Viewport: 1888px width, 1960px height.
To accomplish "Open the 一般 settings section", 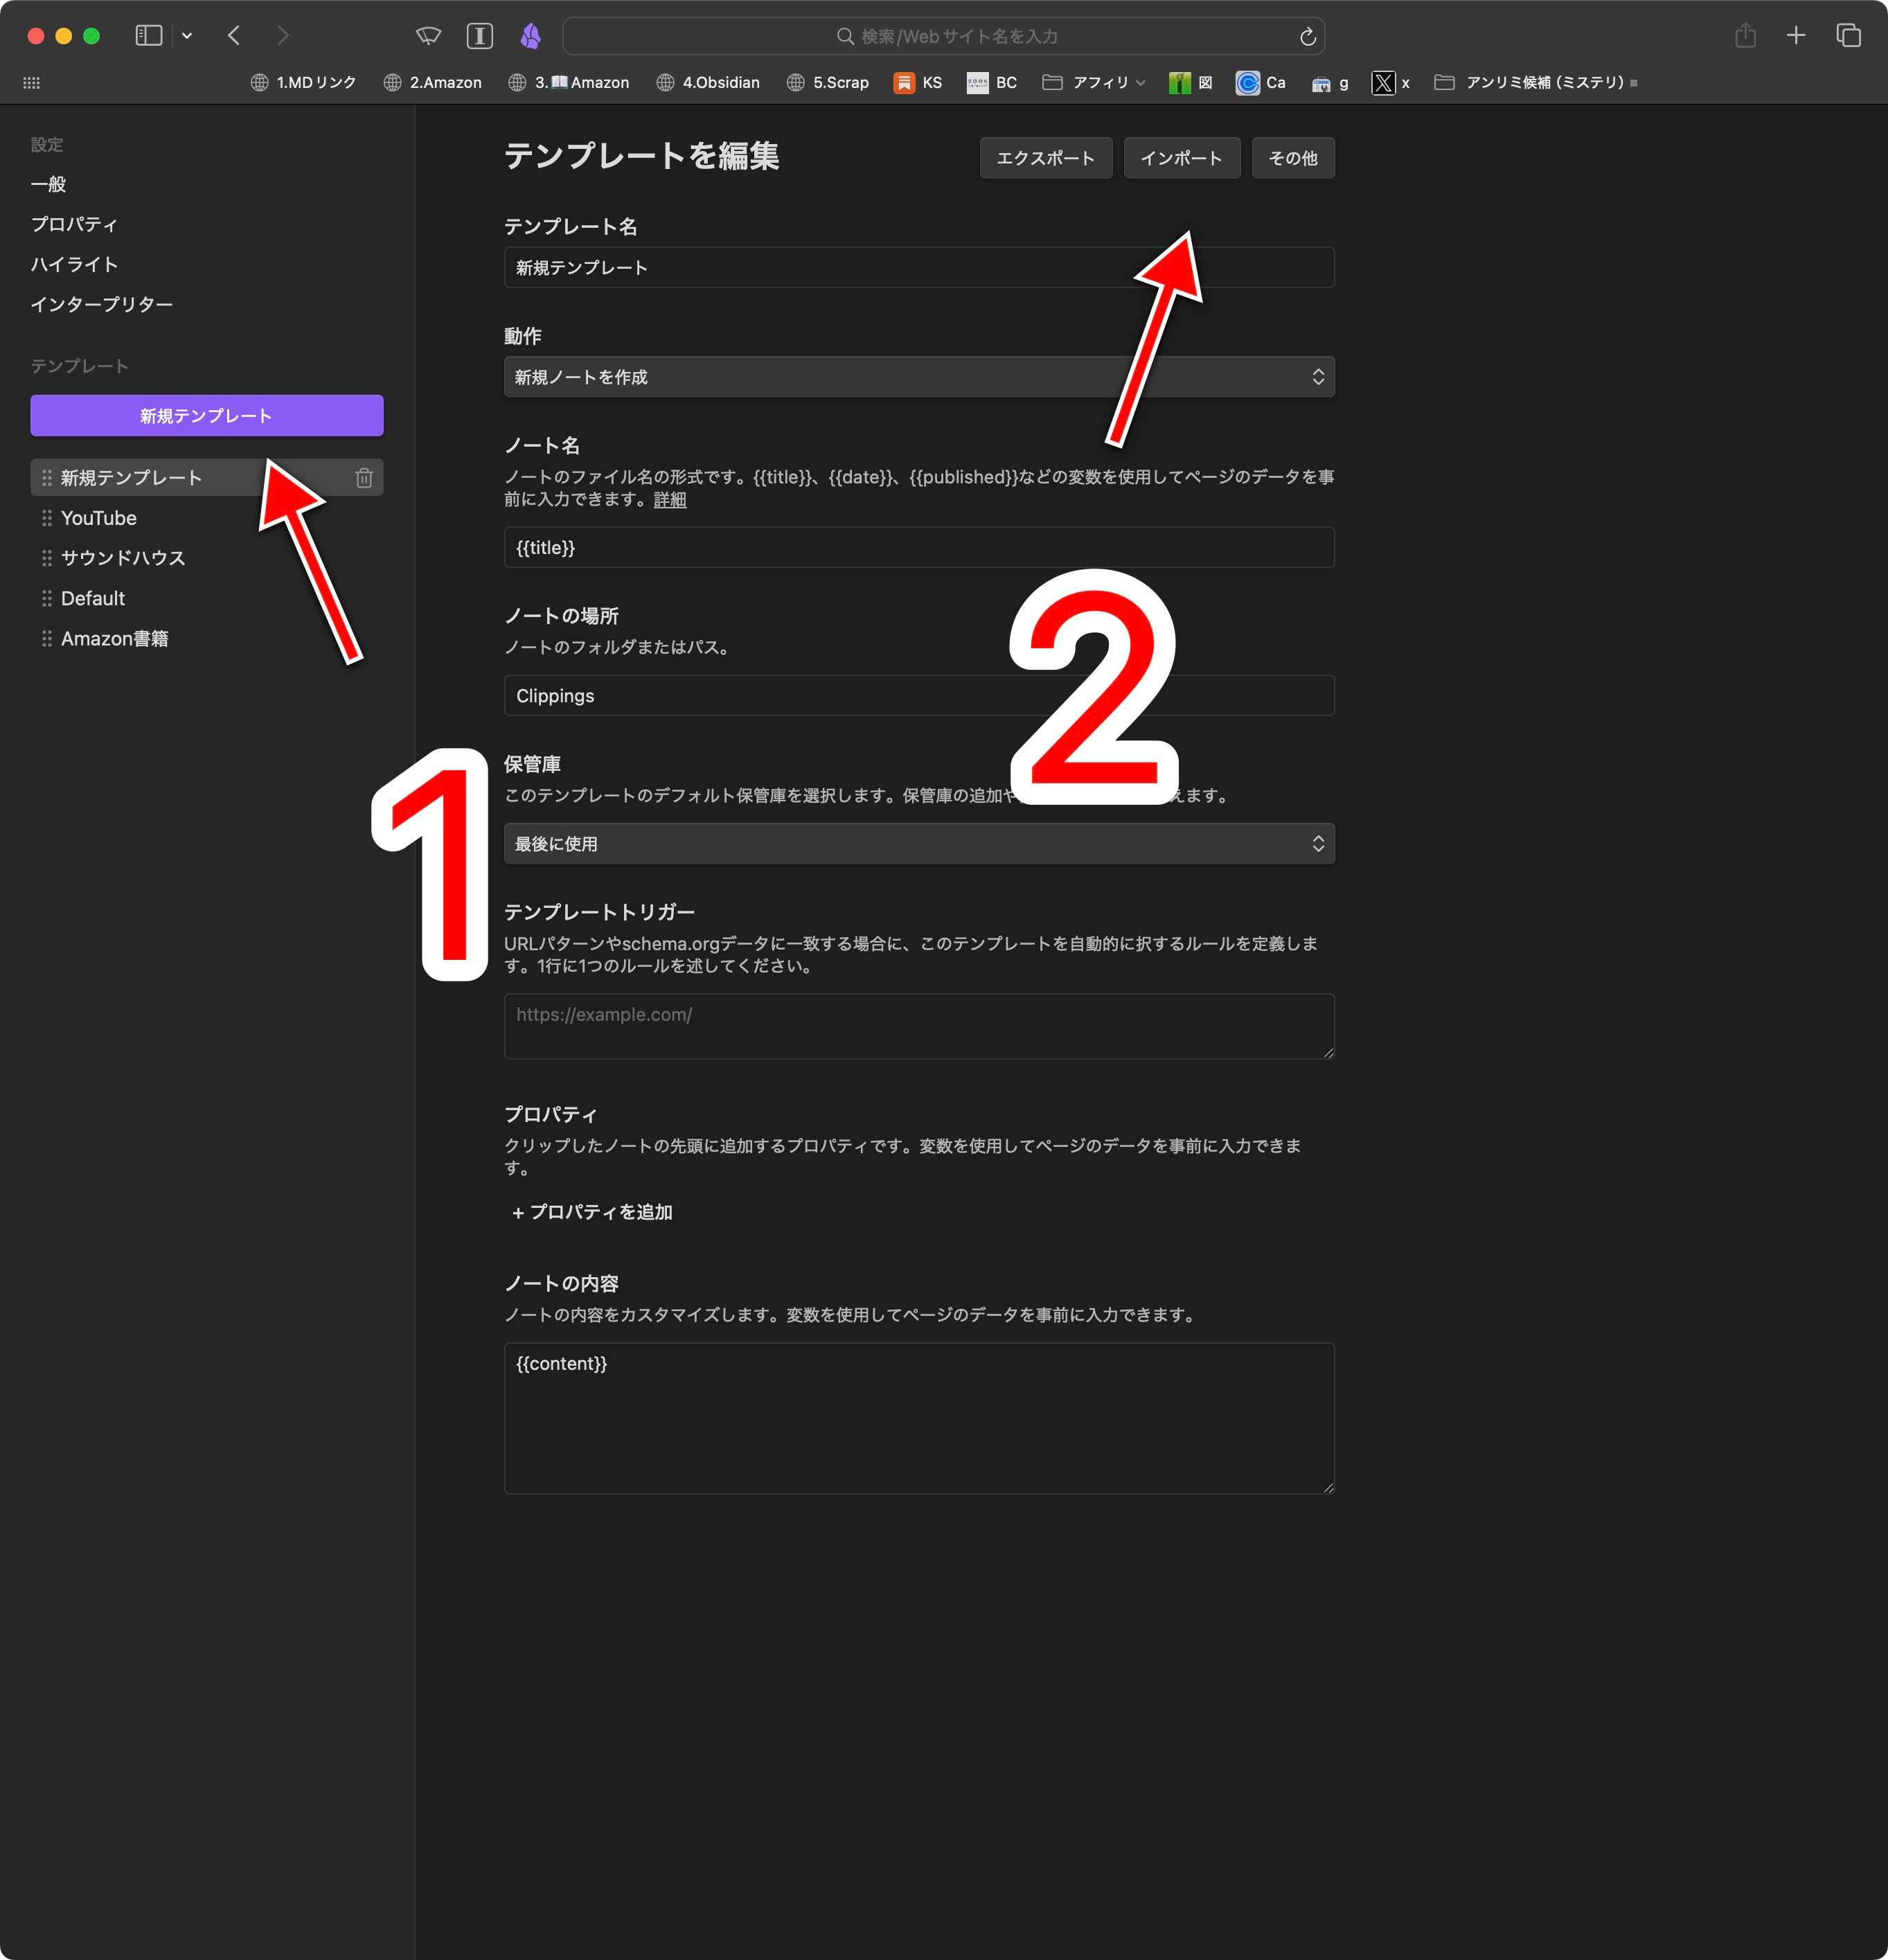I will [x=48, y=184].
